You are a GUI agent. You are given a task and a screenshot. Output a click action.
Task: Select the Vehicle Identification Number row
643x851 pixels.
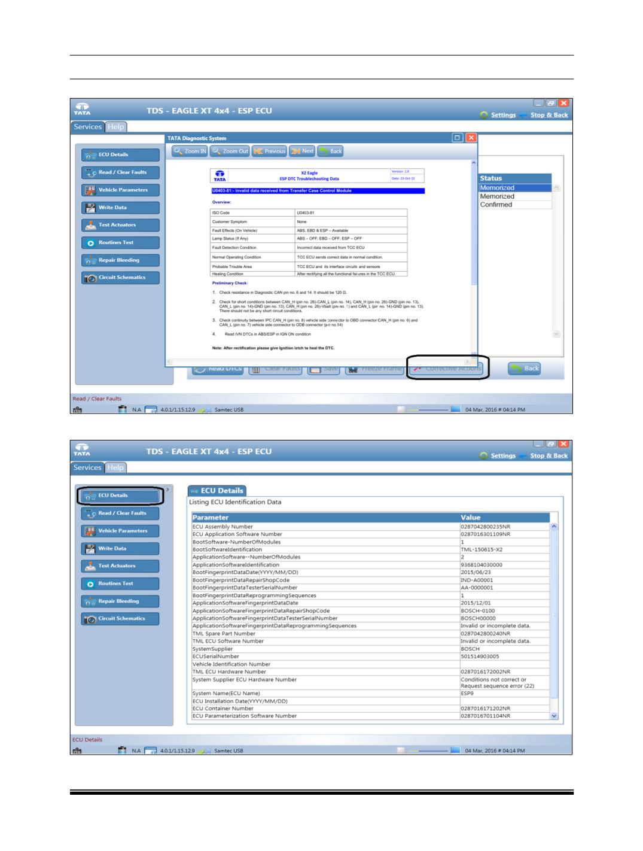tap(370, 664)
